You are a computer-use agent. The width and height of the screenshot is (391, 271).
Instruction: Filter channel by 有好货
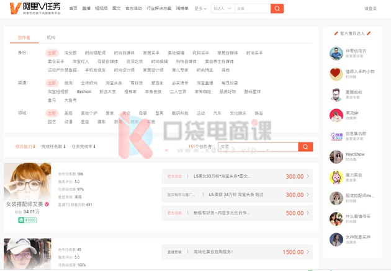point(137,83)
